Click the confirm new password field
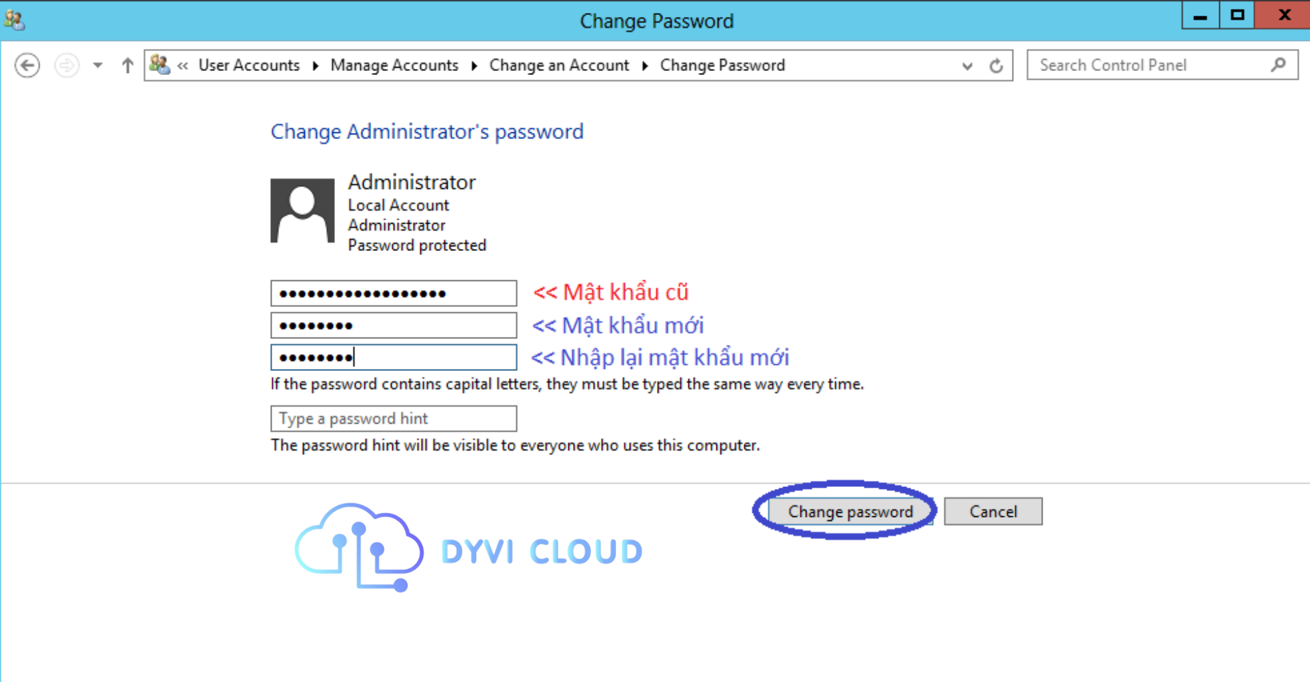Viewport: 1310px width, 682px height. point(393,357)
